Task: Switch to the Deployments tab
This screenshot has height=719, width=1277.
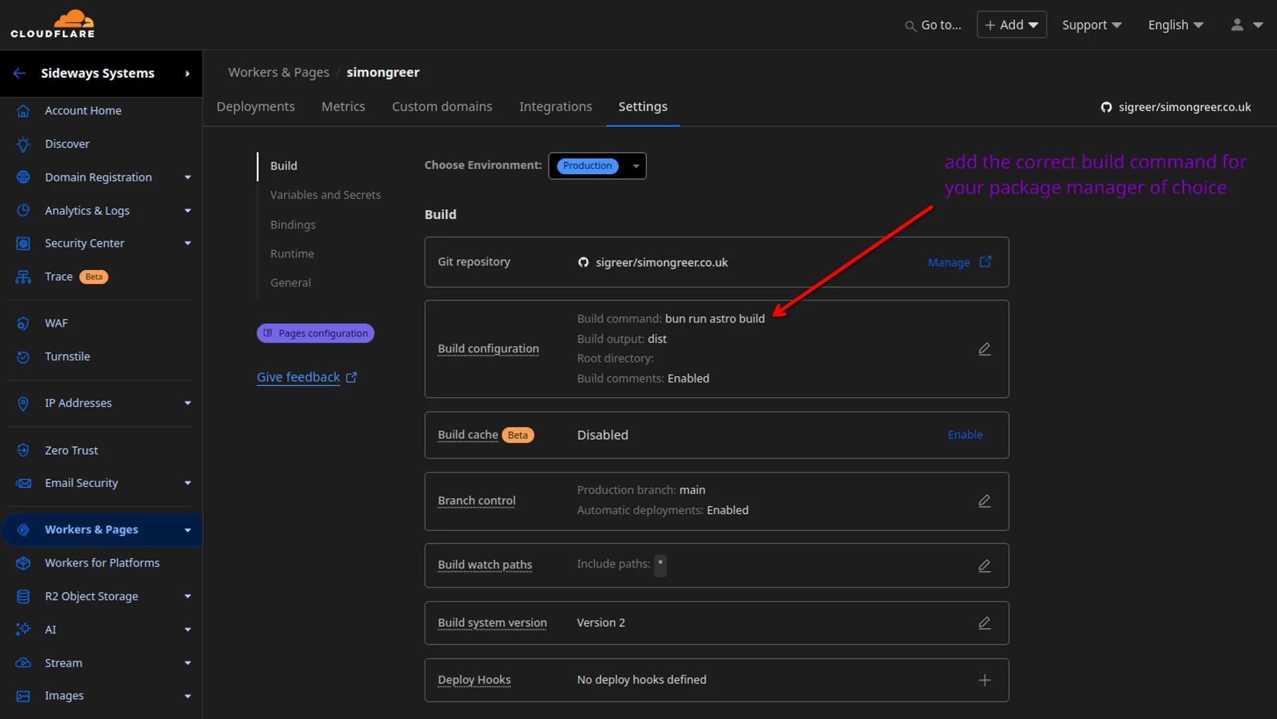Action: 255,106
